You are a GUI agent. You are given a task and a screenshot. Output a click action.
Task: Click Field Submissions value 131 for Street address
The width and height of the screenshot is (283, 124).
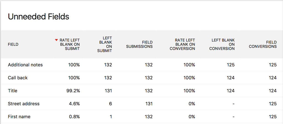(149, 104)
